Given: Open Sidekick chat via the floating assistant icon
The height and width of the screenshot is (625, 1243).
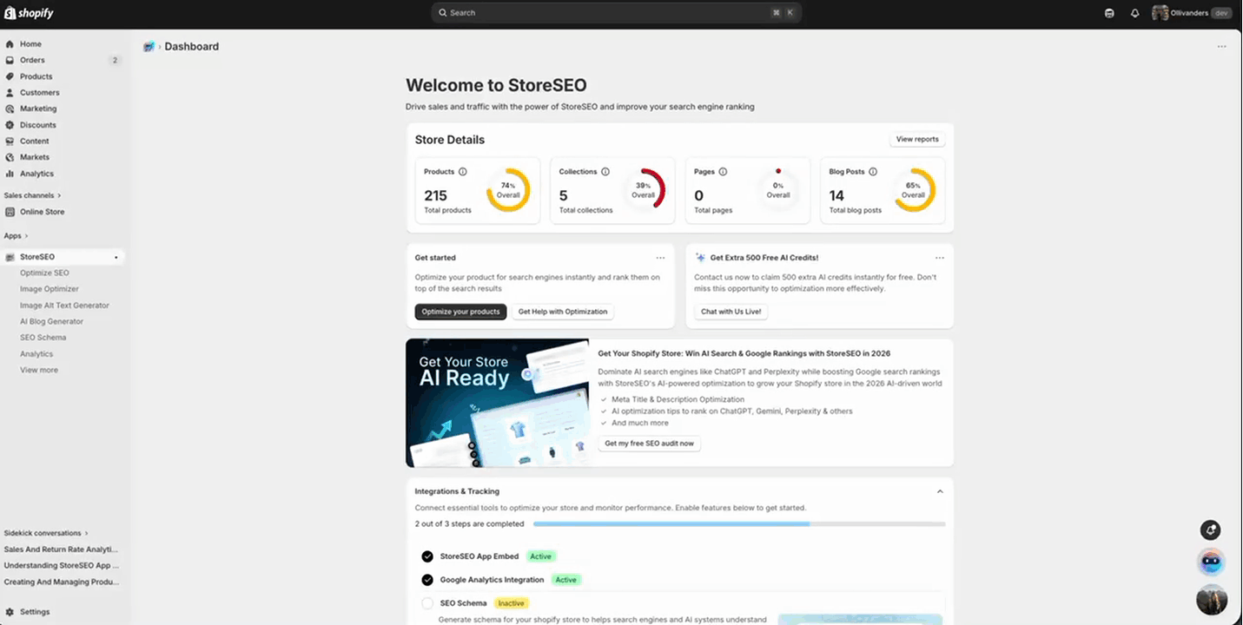Looking at the screenshot, I should coord(1211,561).
